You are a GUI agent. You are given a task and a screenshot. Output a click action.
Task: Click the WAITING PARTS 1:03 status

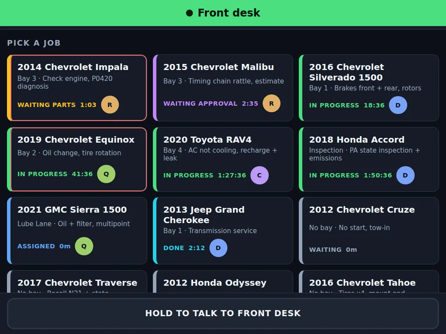[57, 105]
